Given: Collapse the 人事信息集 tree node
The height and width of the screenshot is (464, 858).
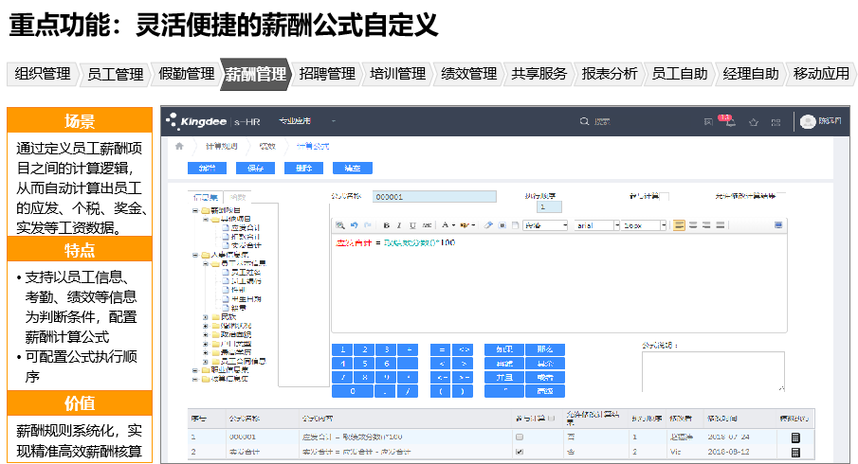Looking at the screenshot, I should click(x=195, y=255).
